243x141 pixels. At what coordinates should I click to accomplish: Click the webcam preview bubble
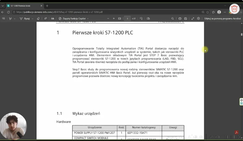pos(13,126)
